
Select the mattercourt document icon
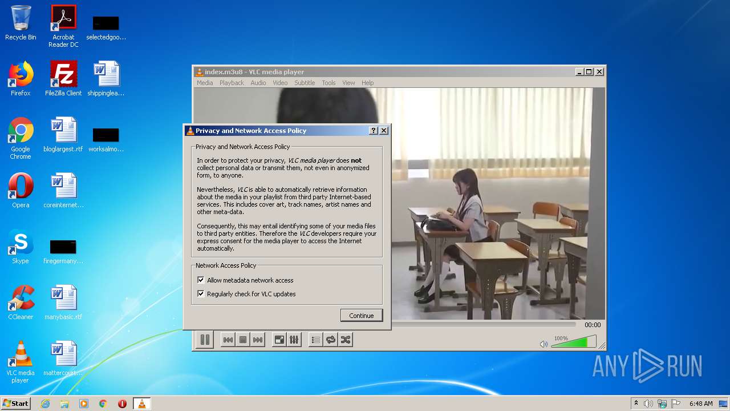pos(63,358)
